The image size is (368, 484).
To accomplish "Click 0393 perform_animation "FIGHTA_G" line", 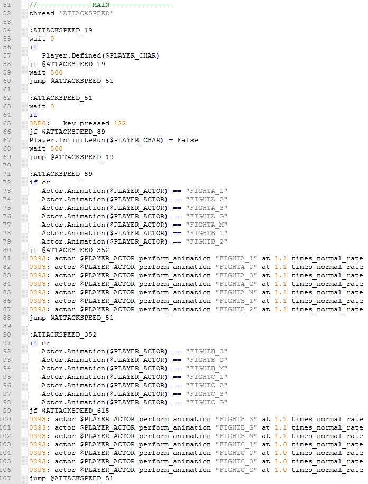I will coord(196,284).
